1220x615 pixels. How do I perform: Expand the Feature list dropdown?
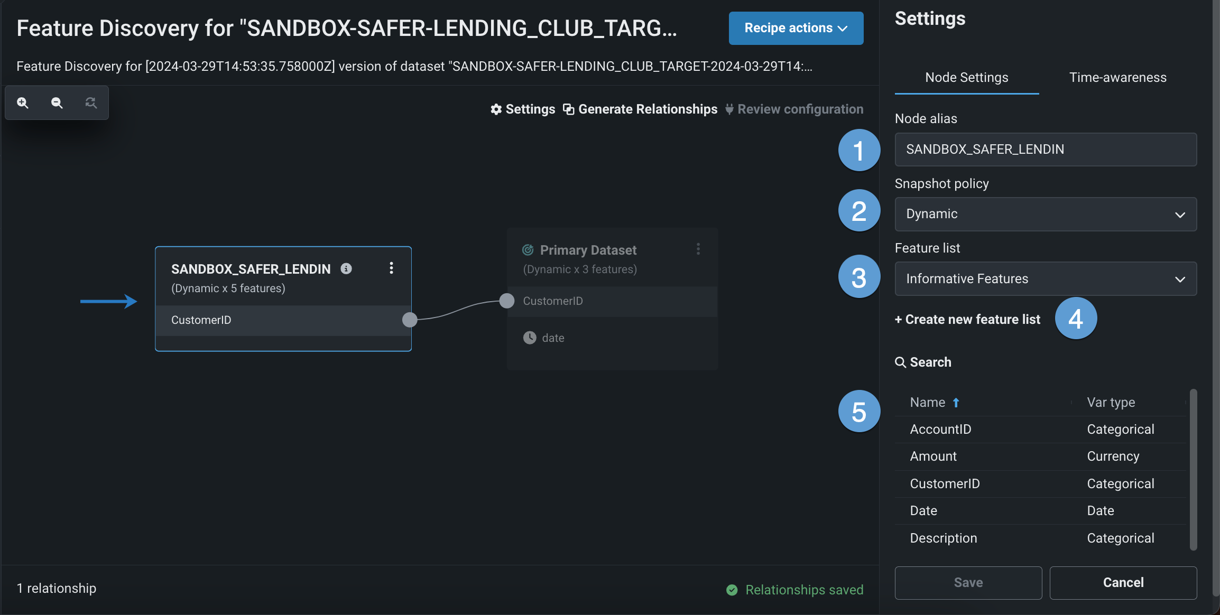[1045, 278]
